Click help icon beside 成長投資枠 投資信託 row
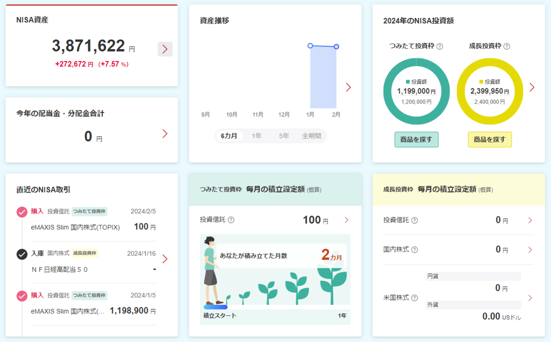The height and width of the screenshot is (342, 551). pyautogui.click(x=415, y=220)
